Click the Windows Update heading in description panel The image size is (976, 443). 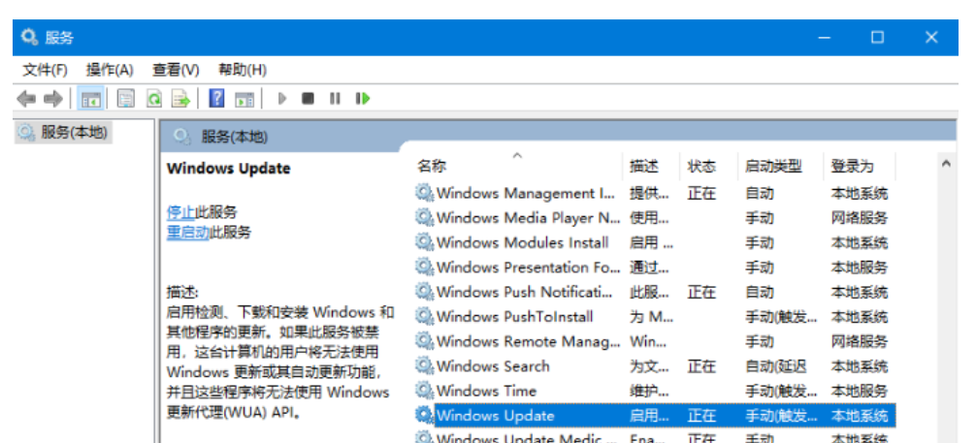coord(228,169)
